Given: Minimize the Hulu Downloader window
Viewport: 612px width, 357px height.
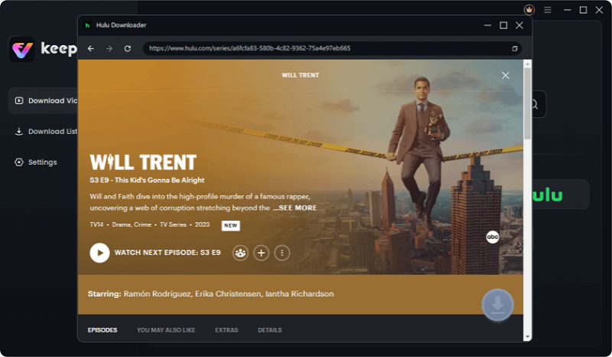Looking at the screenshot, I should point(487,25).
